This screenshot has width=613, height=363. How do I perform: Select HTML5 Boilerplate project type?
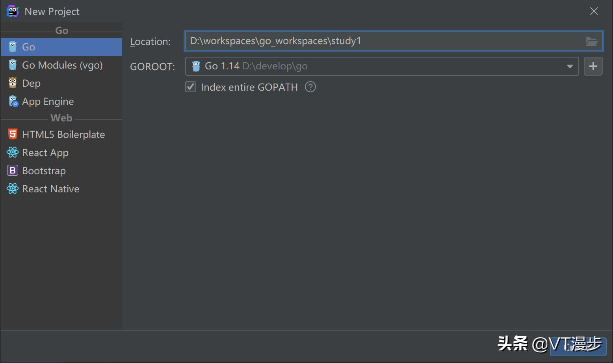[x=61, y=134]
